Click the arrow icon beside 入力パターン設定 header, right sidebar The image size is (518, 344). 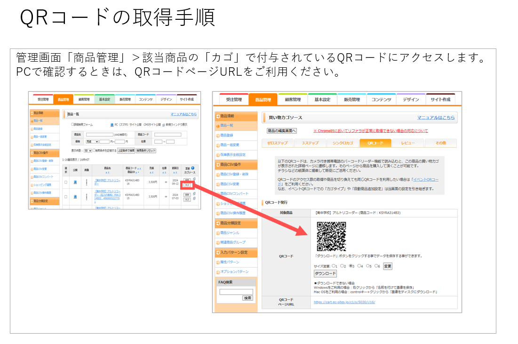(x=218, y=252)
